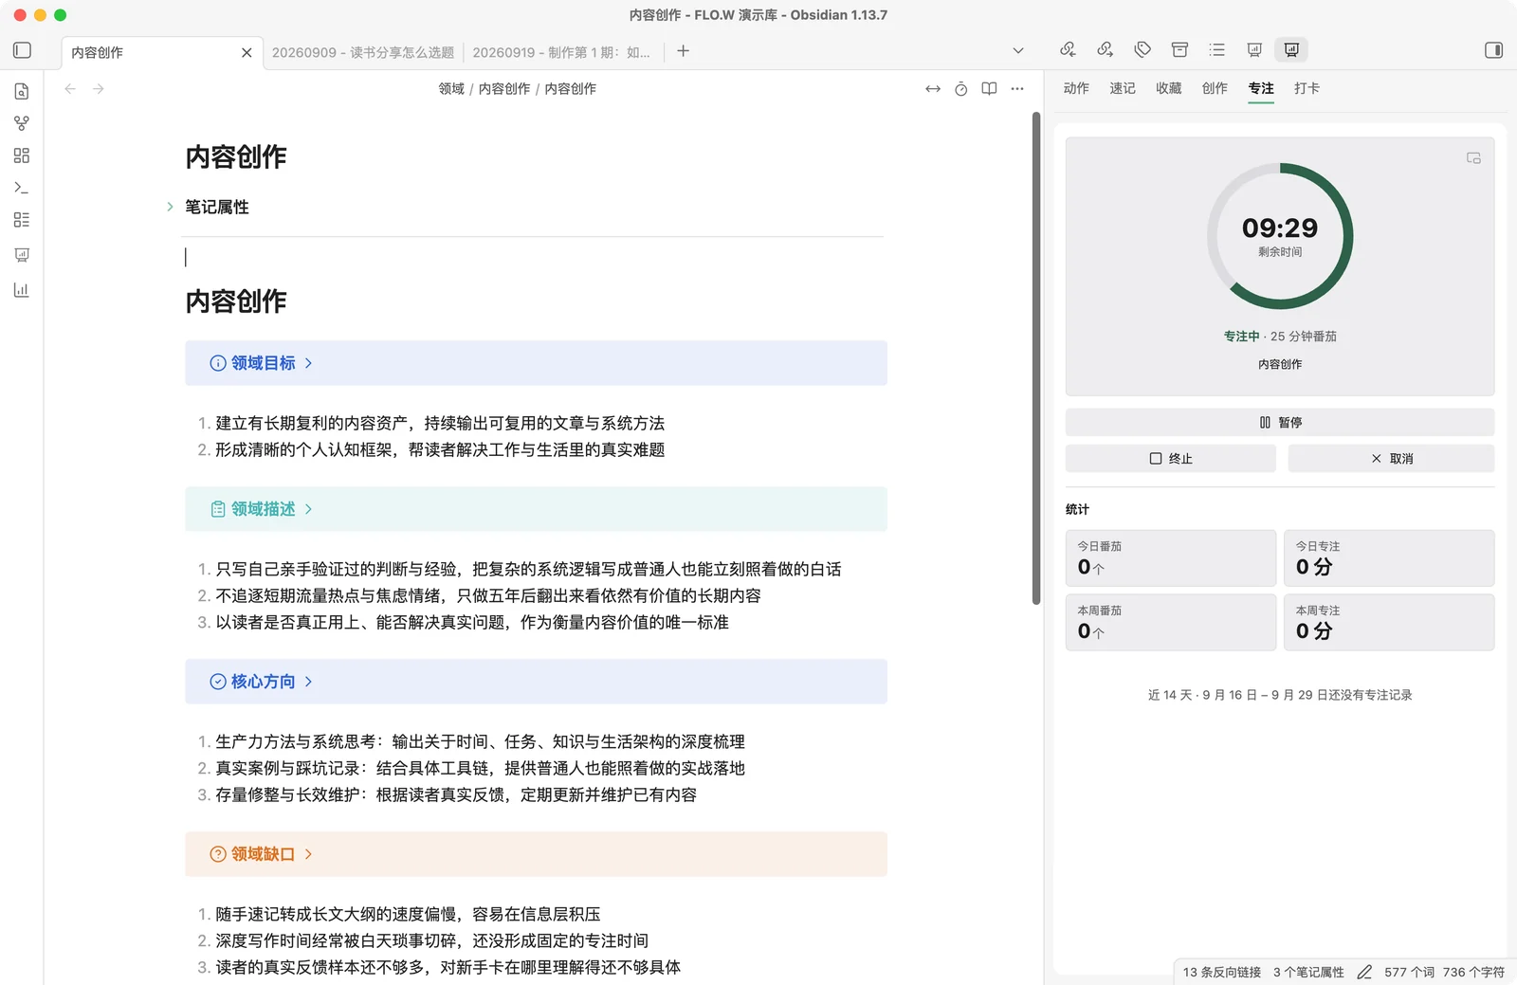The image size is (1517, 985).
Task: Open file search icon in left ribbon
Action: click(22, 91)
